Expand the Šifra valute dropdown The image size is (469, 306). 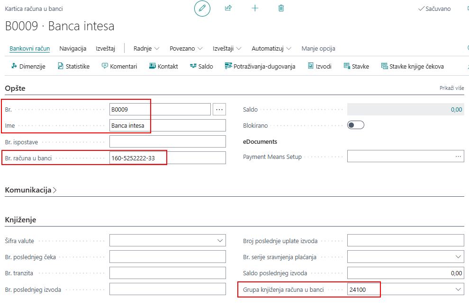click(220, 241)
